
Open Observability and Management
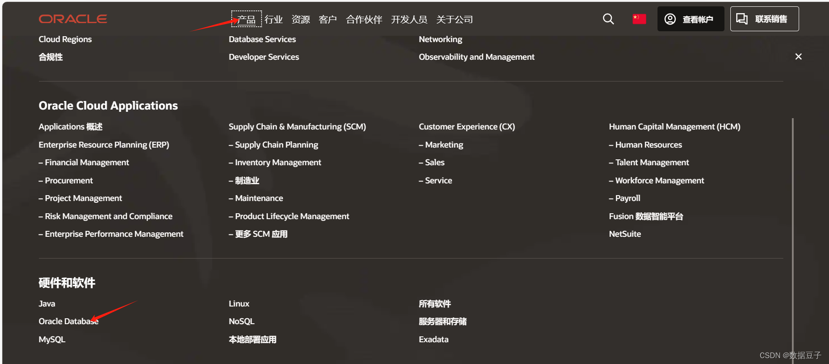476,57
